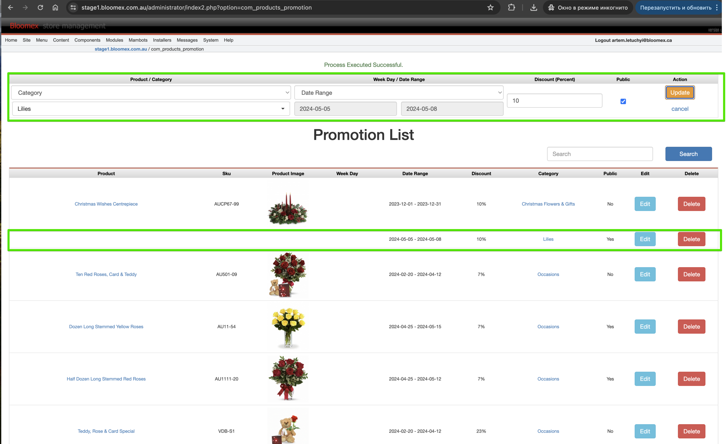The height and width of the screenshot is (444, 726).
Task: Edit the Ten Red Roses promotion
Action: tap(645, 274)
